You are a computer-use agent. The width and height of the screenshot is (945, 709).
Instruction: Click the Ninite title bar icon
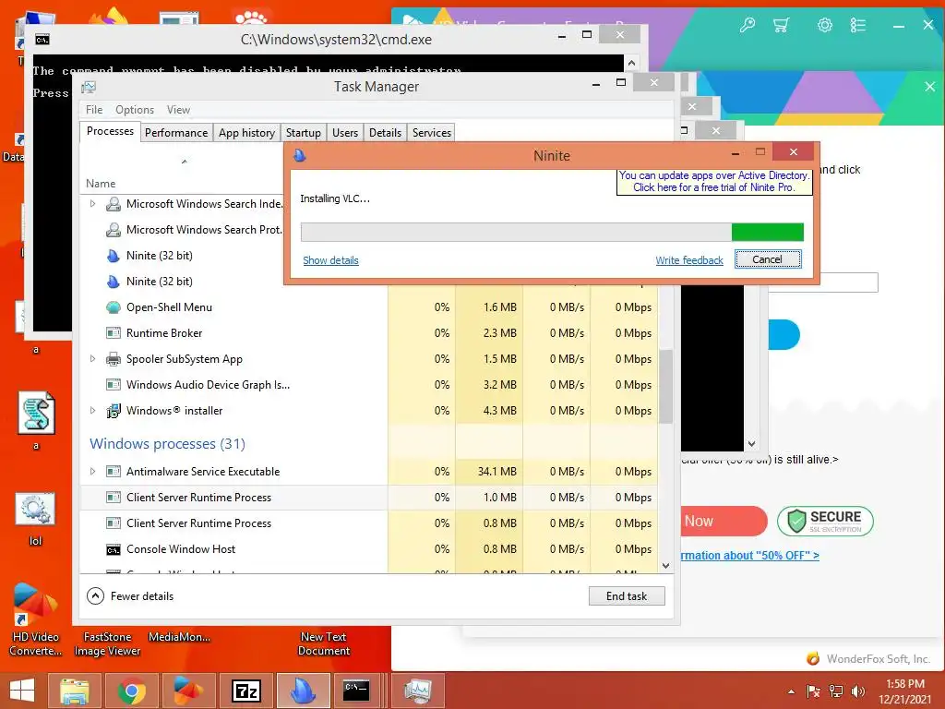click(300, 155)
